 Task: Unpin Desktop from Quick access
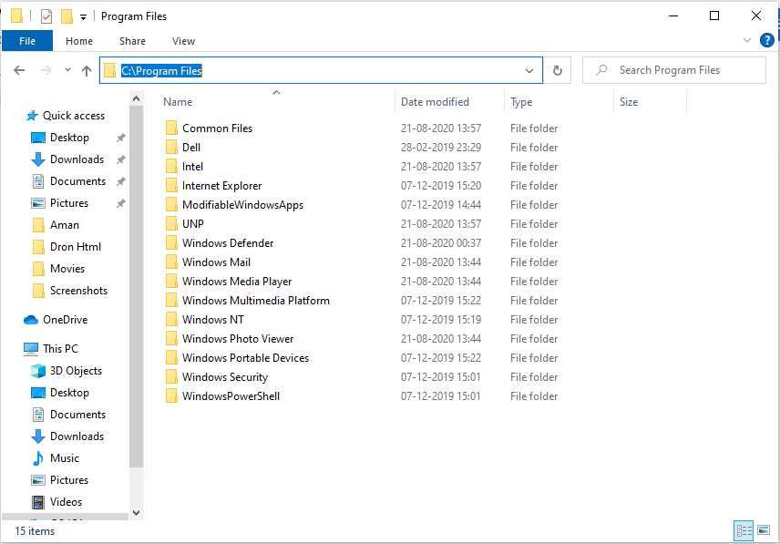pyautogui.click(x=120, y=138)
